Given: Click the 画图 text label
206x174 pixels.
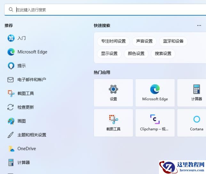Looking at the screenshot, I should click(21, 121).
